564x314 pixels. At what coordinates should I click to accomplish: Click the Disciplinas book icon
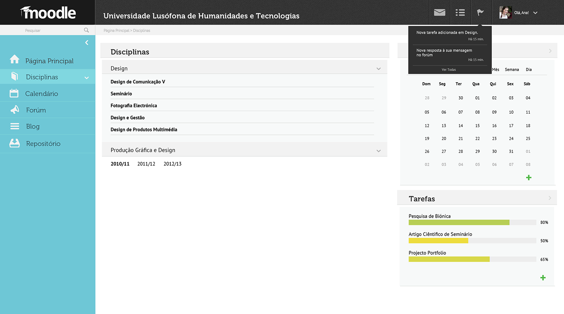pyautogui.click(x=15, y=76)
